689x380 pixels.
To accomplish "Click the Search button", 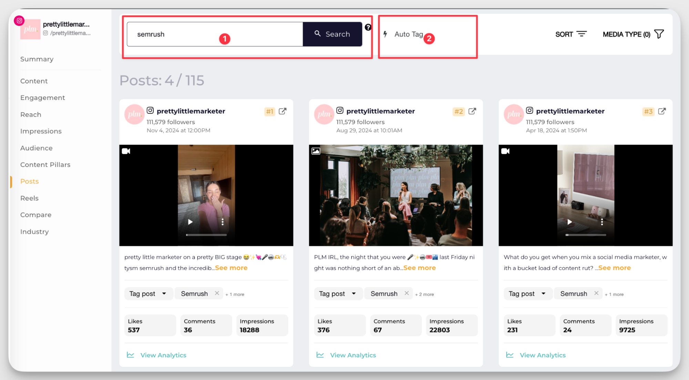I will click(332, 34).
